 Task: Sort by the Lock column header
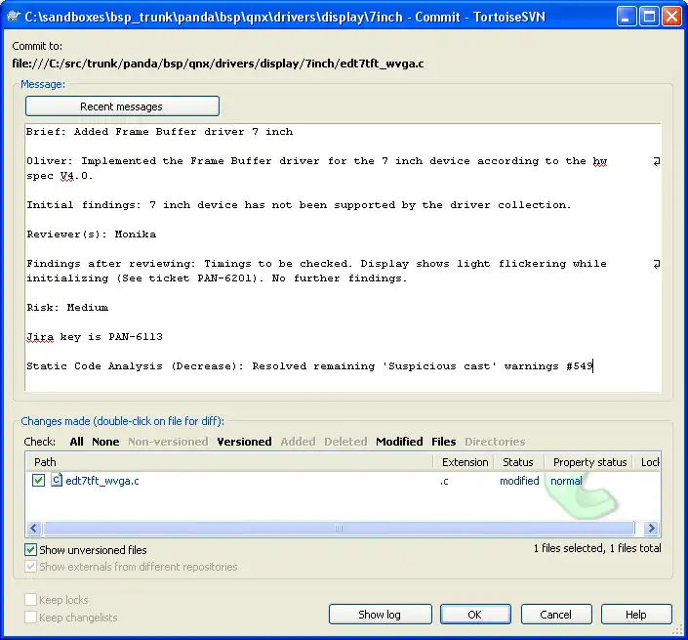tap(648, 462)
